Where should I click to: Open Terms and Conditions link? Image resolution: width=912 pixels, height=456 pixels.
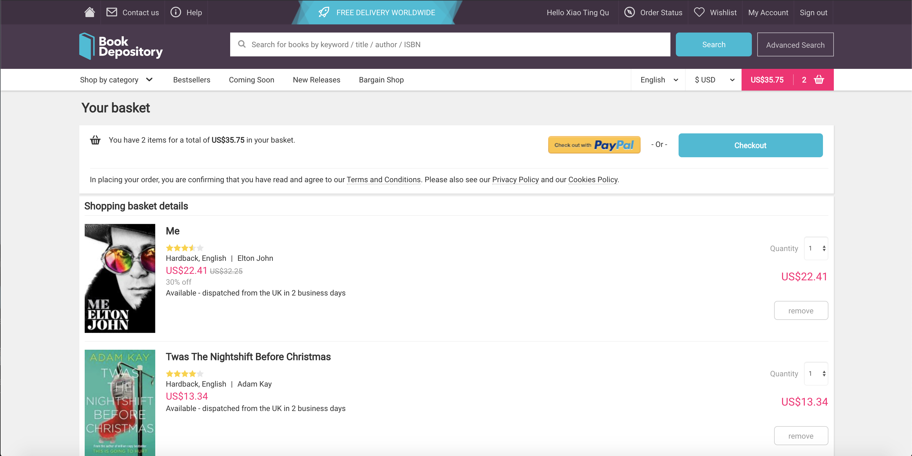pos(384,179)
